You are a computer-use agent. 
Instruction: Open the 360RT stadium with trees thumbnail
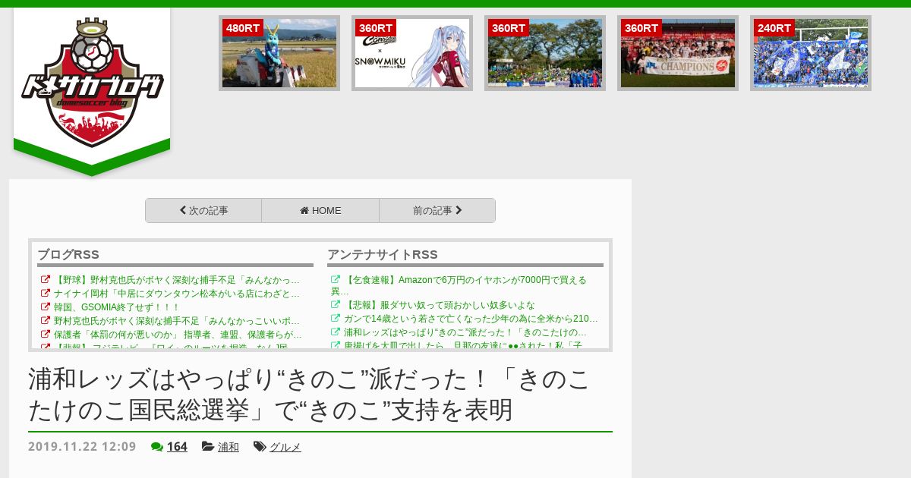(545, 53)
